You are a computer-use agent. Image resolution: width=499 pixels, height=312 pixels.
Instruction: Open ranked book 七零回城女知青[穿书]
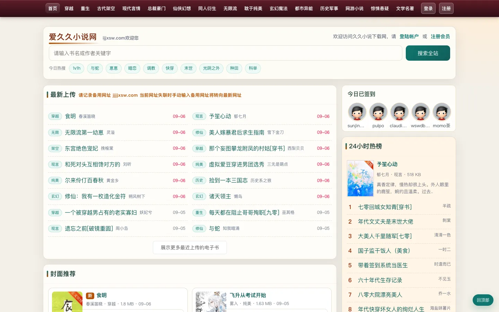(385, 207)
